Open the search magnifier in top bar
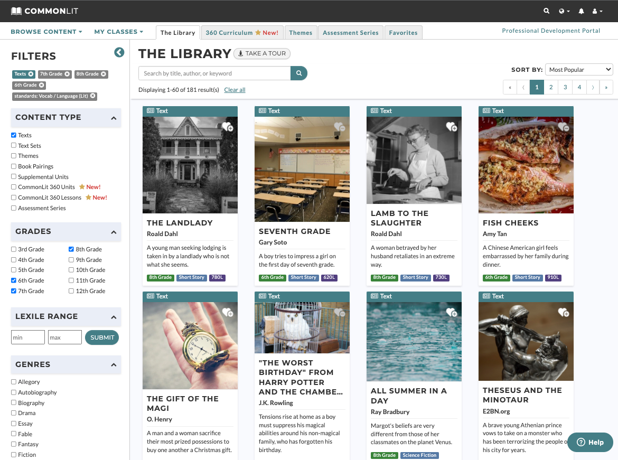Image resolution: width=618 pixels, height=460 pixels. coord(546,11)
